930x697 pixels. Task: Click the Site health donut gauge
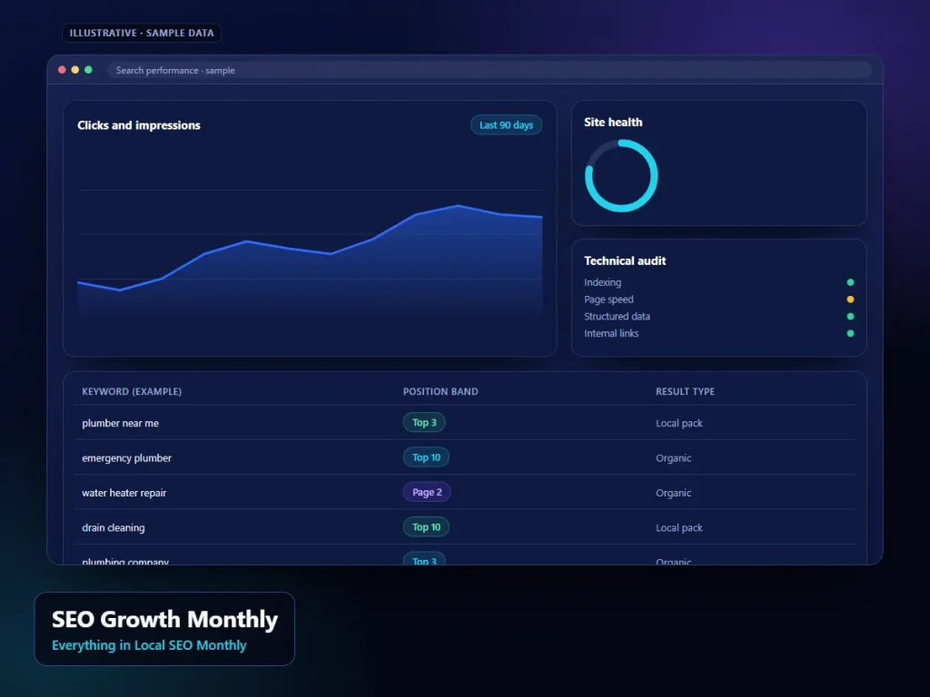pyautogui.click(x=621, y=175)
